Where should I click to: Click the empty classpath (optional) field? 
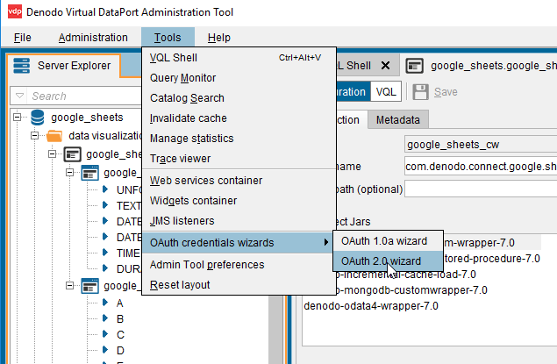481,189
